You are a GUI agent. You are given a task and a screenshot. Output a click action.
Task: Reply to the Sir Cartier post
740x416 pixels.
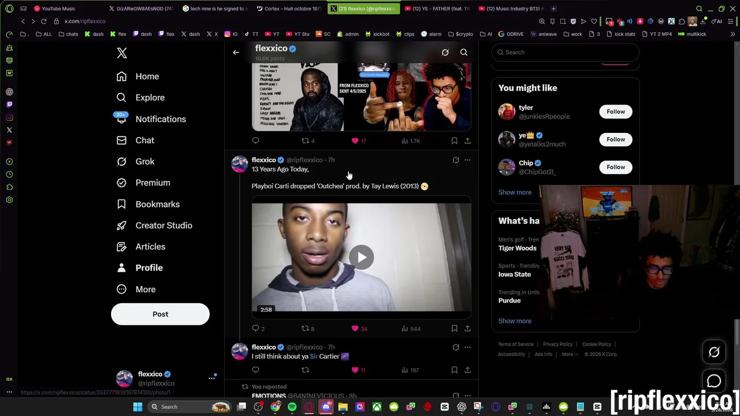pos(256,370)
